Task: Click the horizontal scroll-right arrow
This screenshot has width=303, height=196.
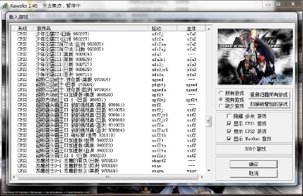Action: 202,177
